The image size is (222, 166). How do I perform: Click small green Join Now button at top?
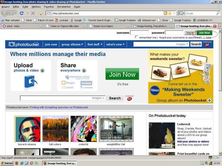tap(204, 33)
